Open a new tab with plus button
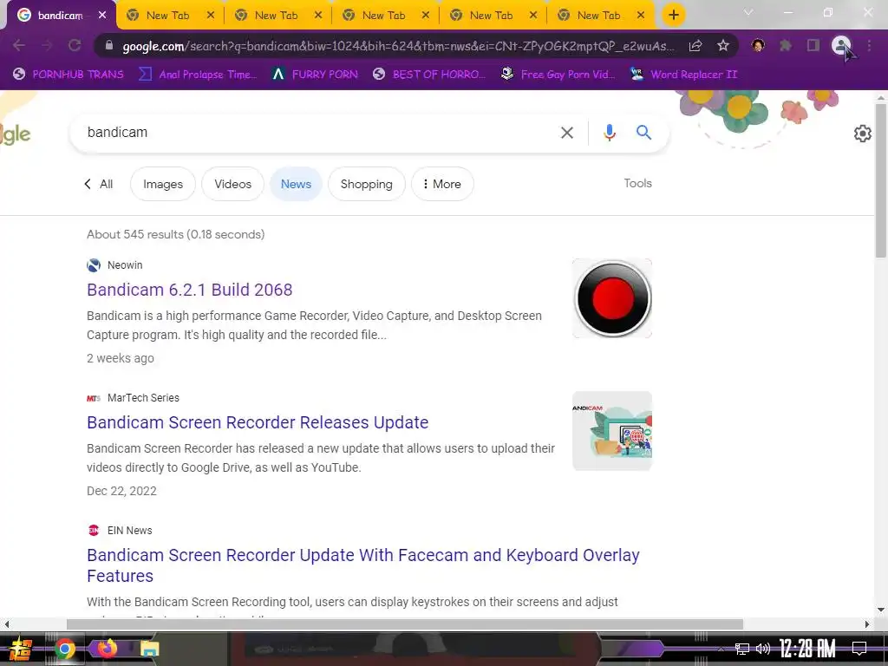This screenshot has width=888, height=666. click(x=673, y=15)
